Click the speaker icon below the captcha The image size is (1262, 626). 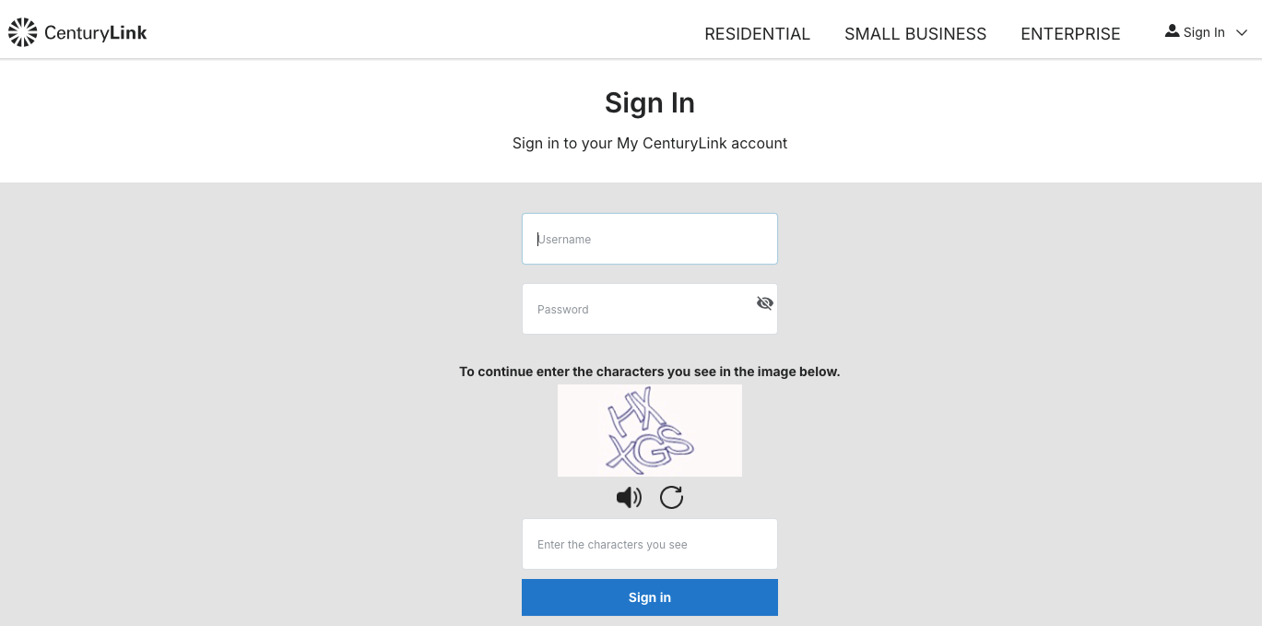629,497
